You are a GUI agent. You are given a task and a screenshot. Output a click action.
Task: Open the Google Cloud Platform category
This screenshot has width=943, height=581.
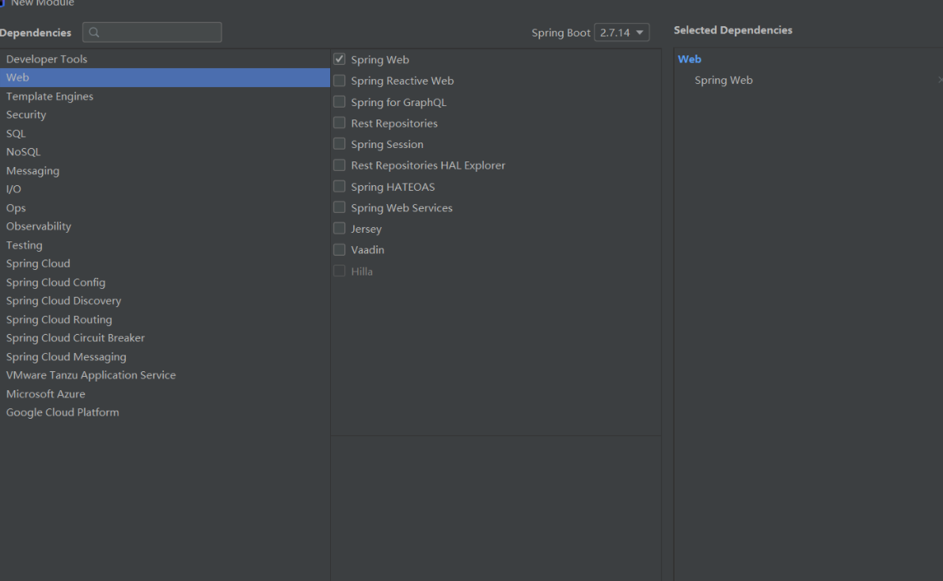tap(63, 412)
